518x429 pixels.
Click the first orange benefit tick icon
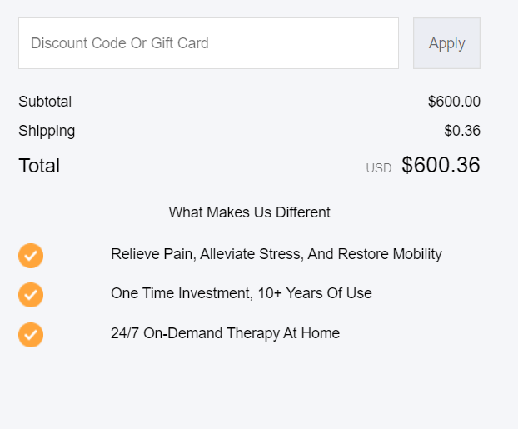(31, 256)
